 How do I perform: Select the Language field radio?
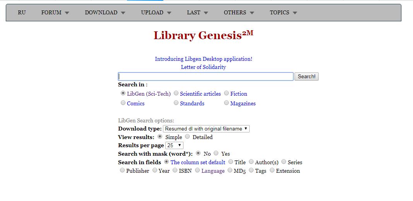point(197,170)
